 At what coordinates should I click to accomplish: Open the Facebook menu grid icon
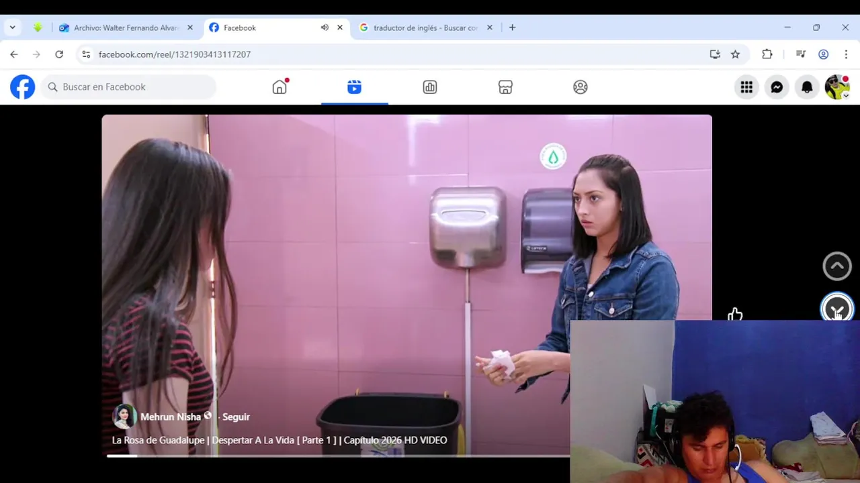pos(746,87)
